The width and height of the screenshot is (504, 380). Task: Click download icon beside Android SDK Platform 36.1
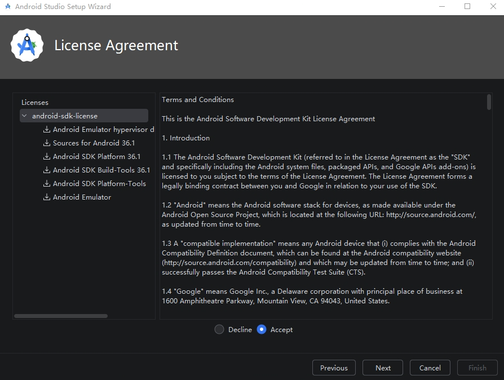(47, 156)
